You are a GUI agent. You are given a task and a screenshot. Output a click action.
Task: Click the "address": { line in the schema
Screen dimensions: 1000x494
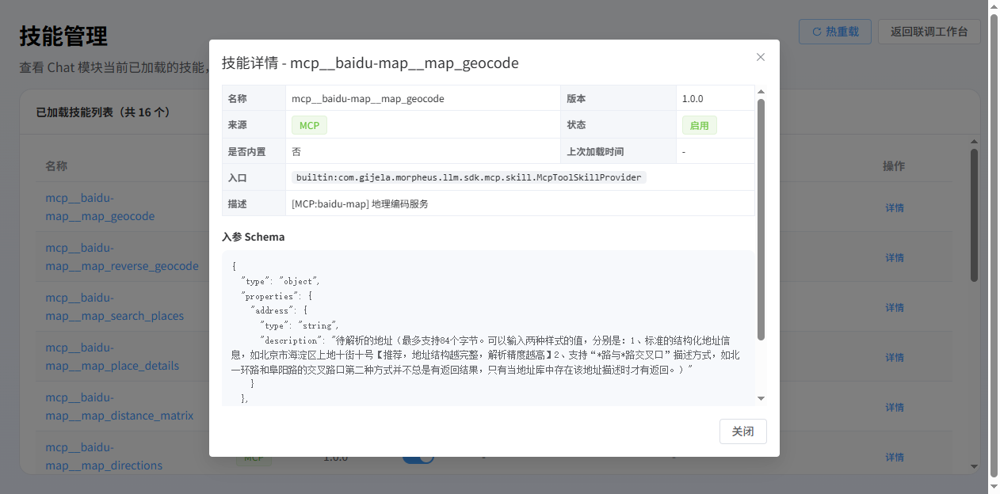(277, 310)
